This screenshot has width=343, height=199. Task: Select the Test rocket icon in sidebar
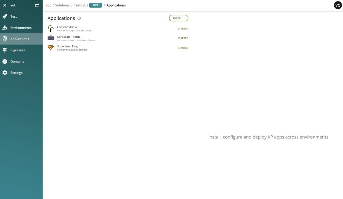[5, 16]
